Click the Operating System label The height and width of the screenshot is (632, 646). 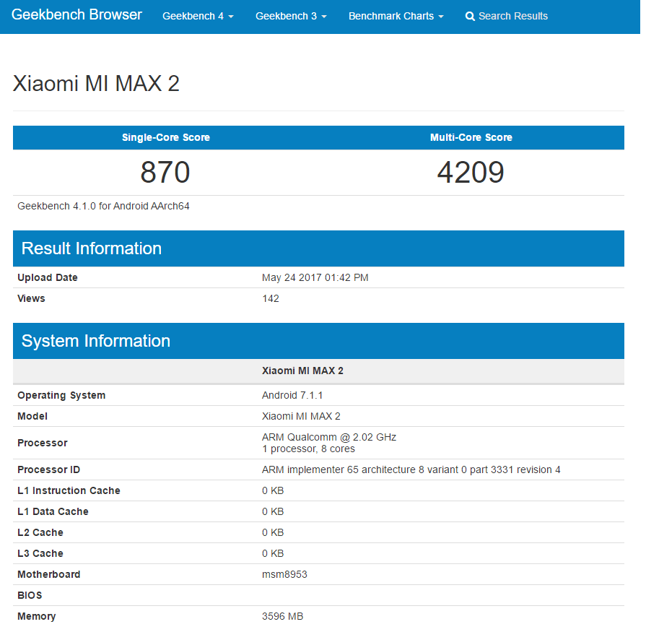point(61,395)
